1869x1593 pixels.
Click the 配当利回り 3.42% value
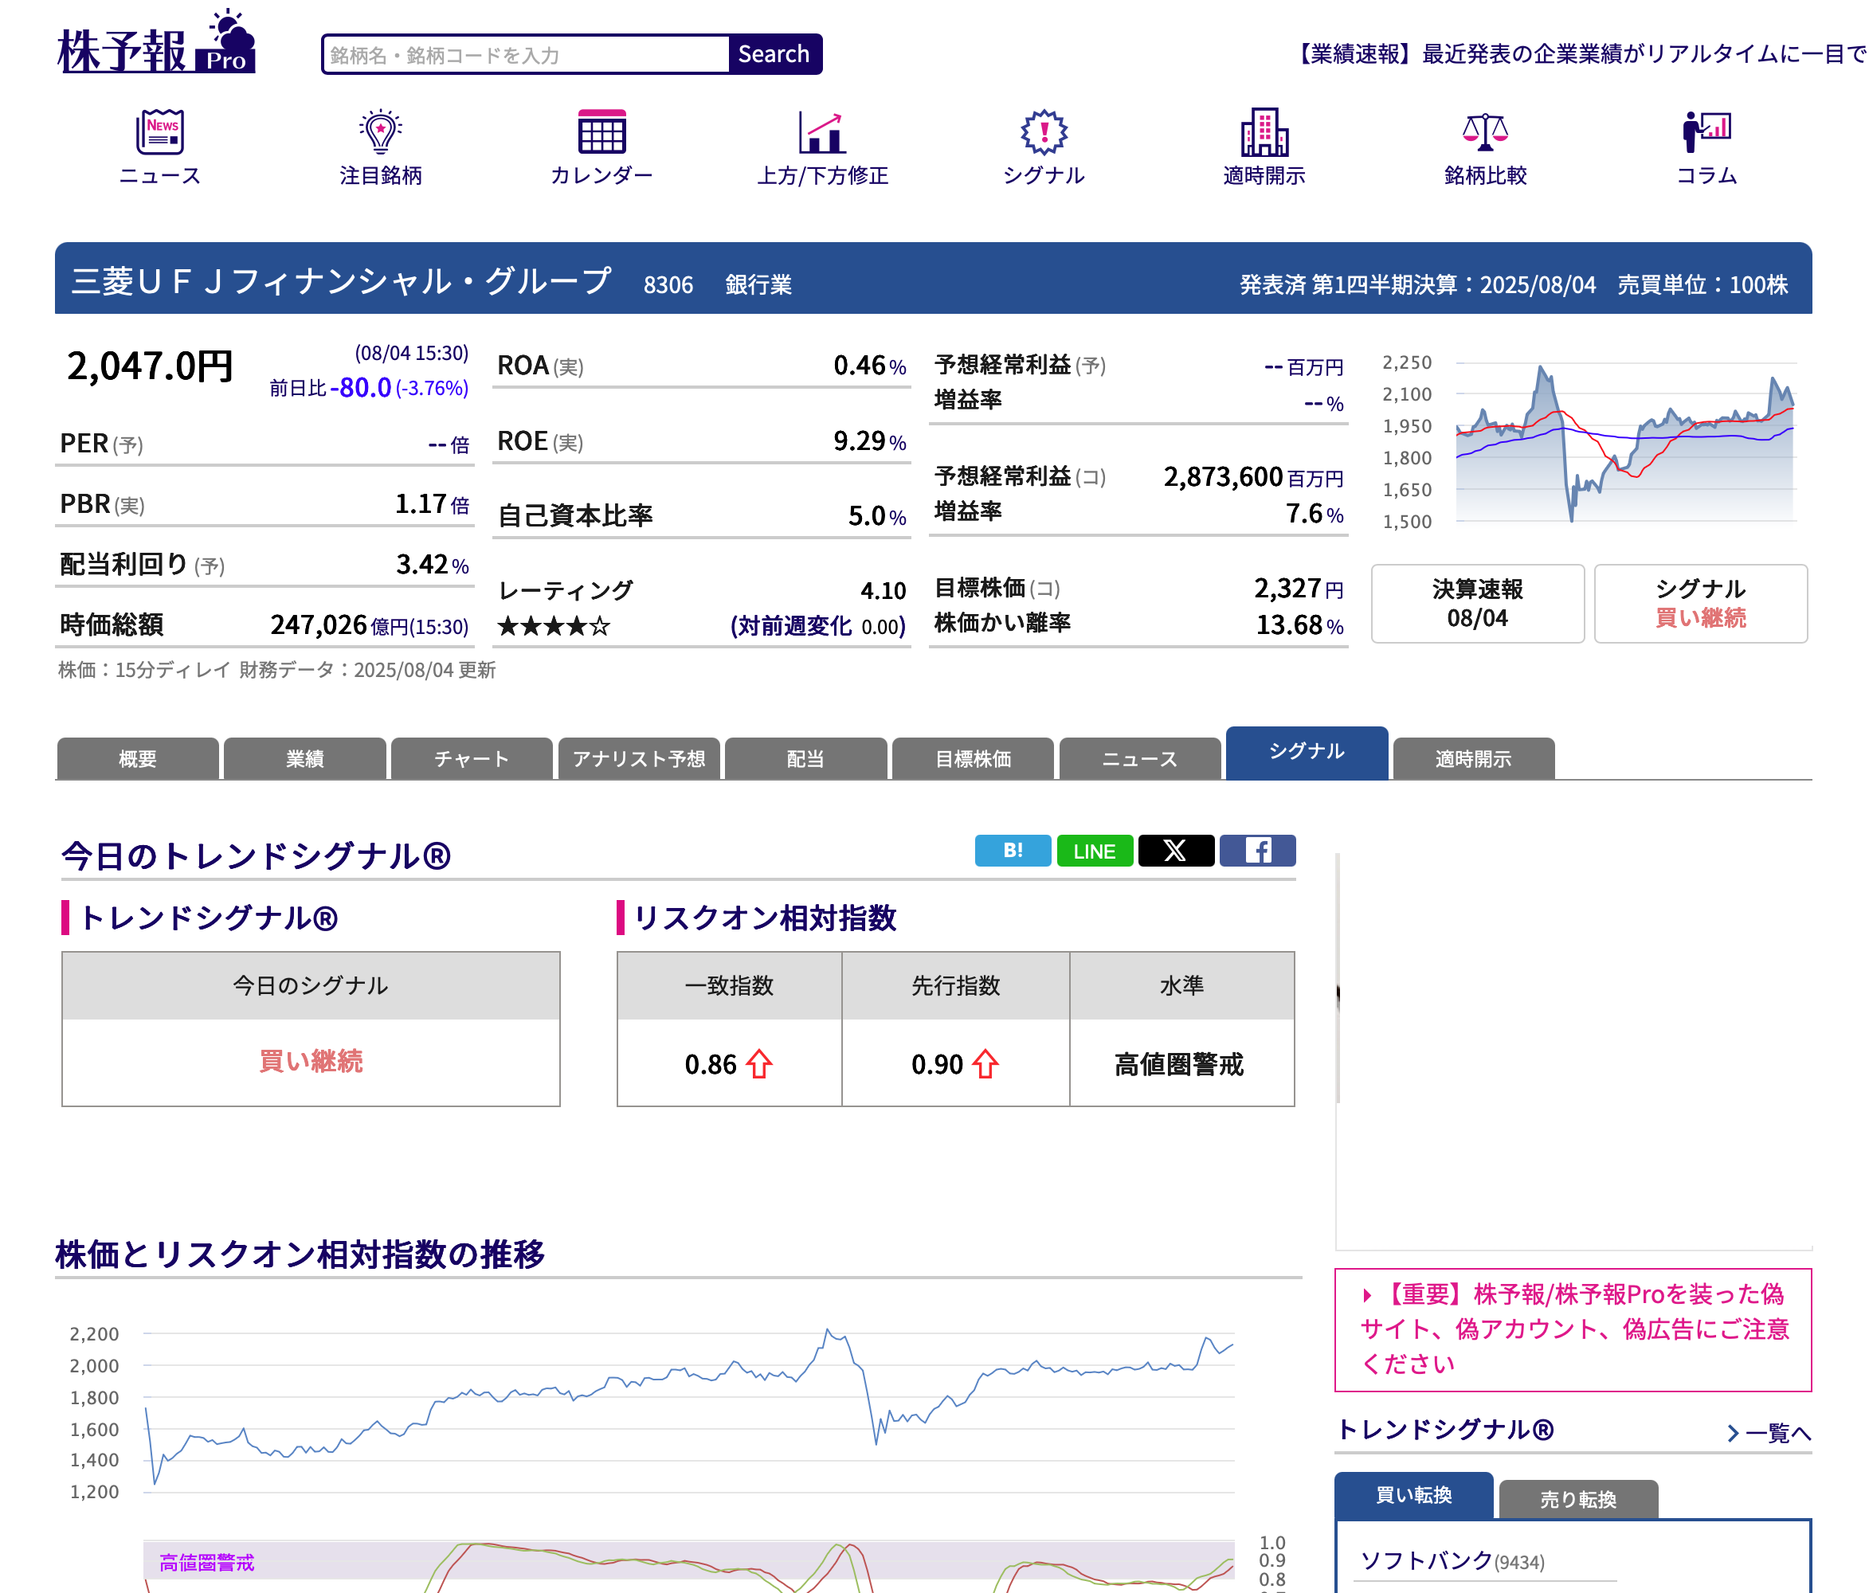(432, 565)
